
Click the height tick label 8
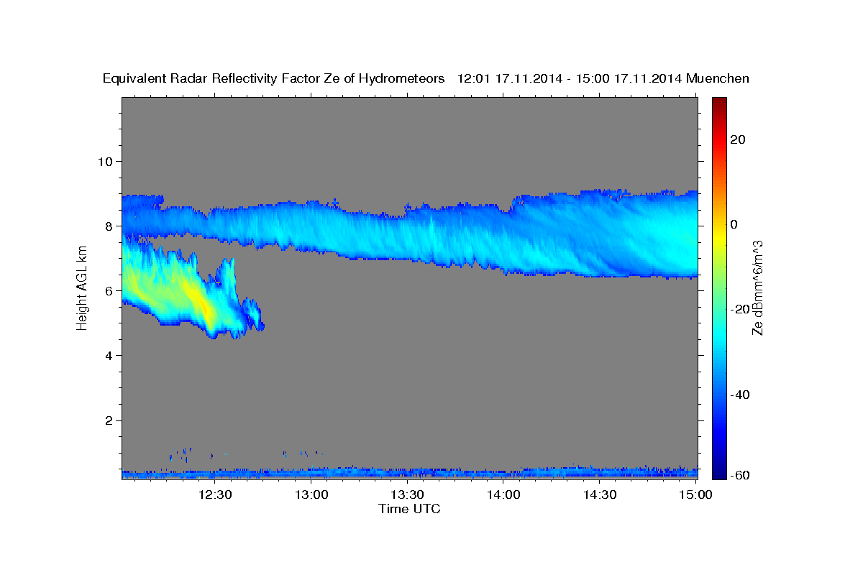tap(110, 226)
